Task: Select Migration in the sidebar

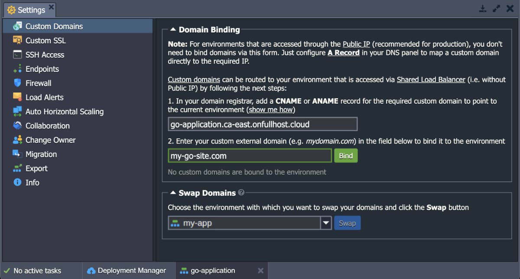Action: 41,154
